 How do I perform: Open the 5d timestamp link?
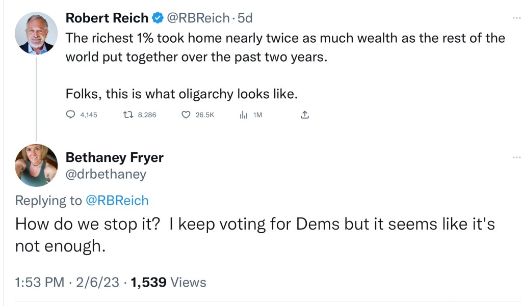[245, 18]
